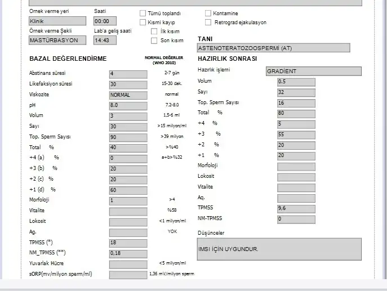Click the MASTÜRBASYON sample method field
Image resolution: width=387 pixels, height=291 pixels.
(x=57, y=41)
